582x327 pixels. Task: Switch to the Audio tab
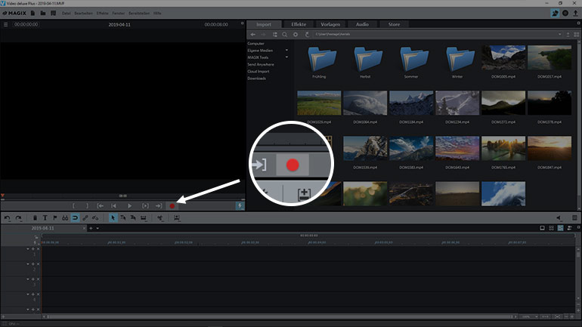click(x=362, y=24)
